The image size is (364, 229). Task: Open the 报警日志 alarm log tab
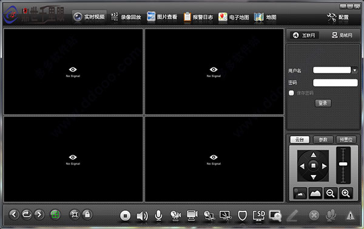(198, 17)
